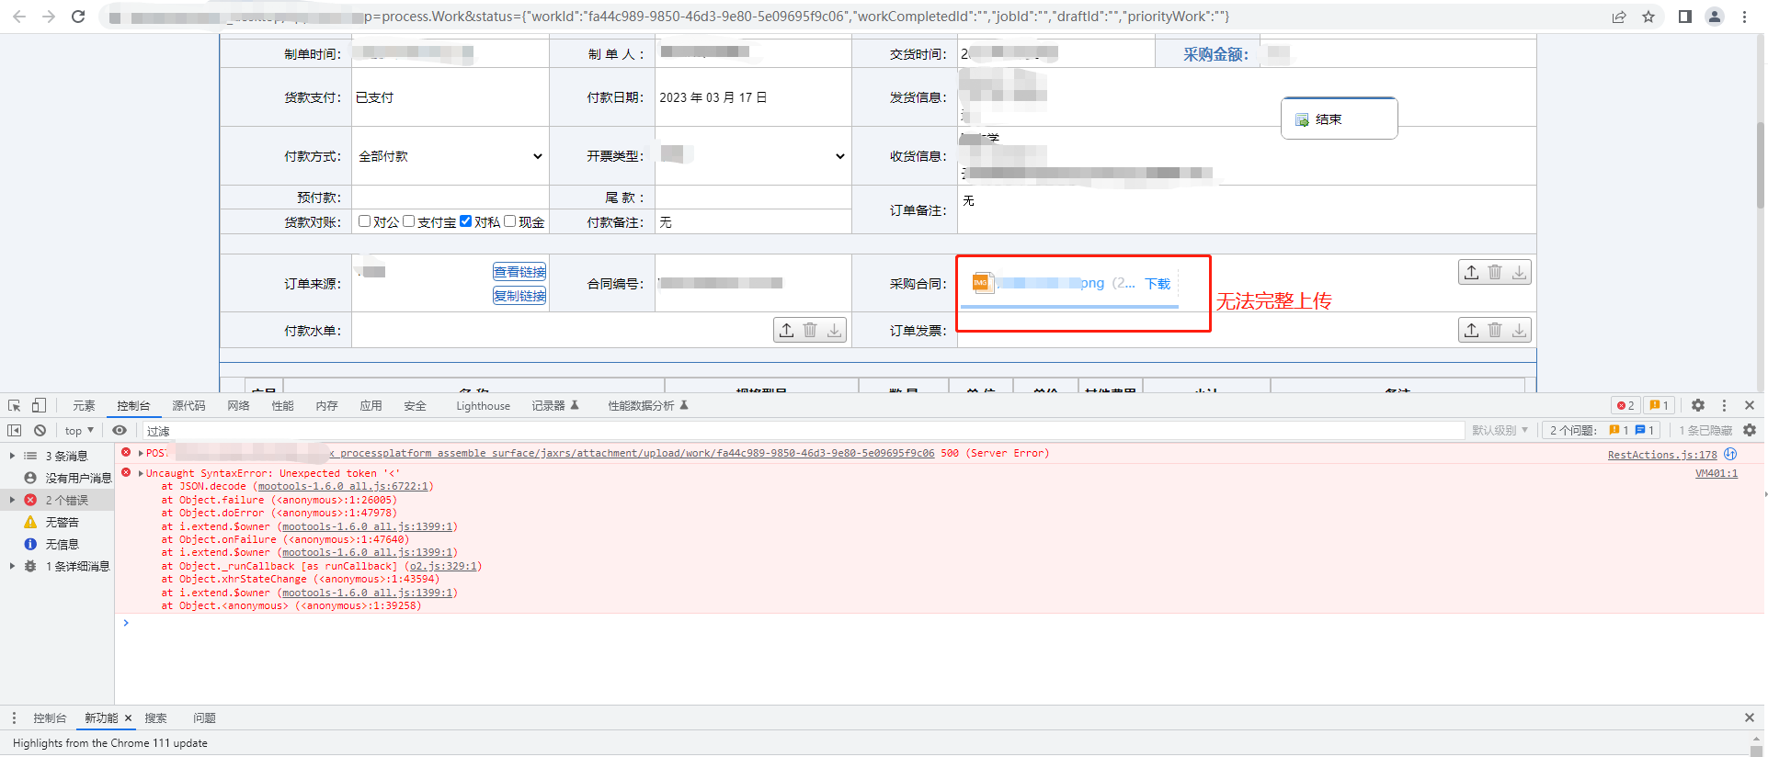Click download icon in 付款水单 row
This screenshot has width=1768, height=757.
834,330
